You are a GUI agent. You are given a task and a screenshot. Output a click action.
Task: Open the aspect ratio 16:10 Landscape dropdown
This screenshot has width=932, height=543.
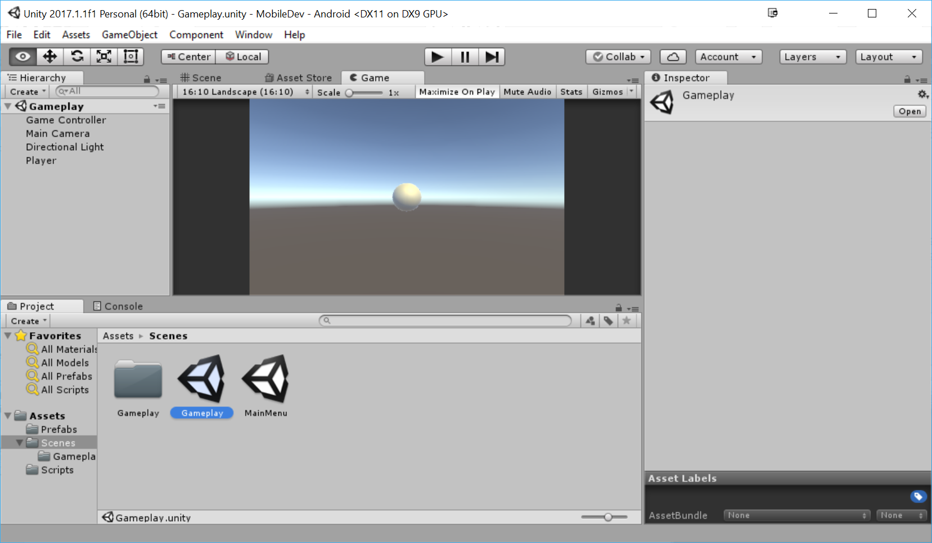coord(245,92)
